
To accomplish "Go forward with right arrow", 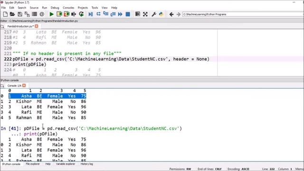I will click(179, 14).
